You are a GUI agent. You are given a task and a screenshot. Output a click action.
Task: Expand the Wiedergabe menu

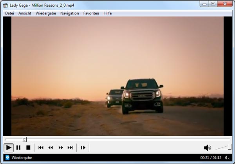point(45,13)
